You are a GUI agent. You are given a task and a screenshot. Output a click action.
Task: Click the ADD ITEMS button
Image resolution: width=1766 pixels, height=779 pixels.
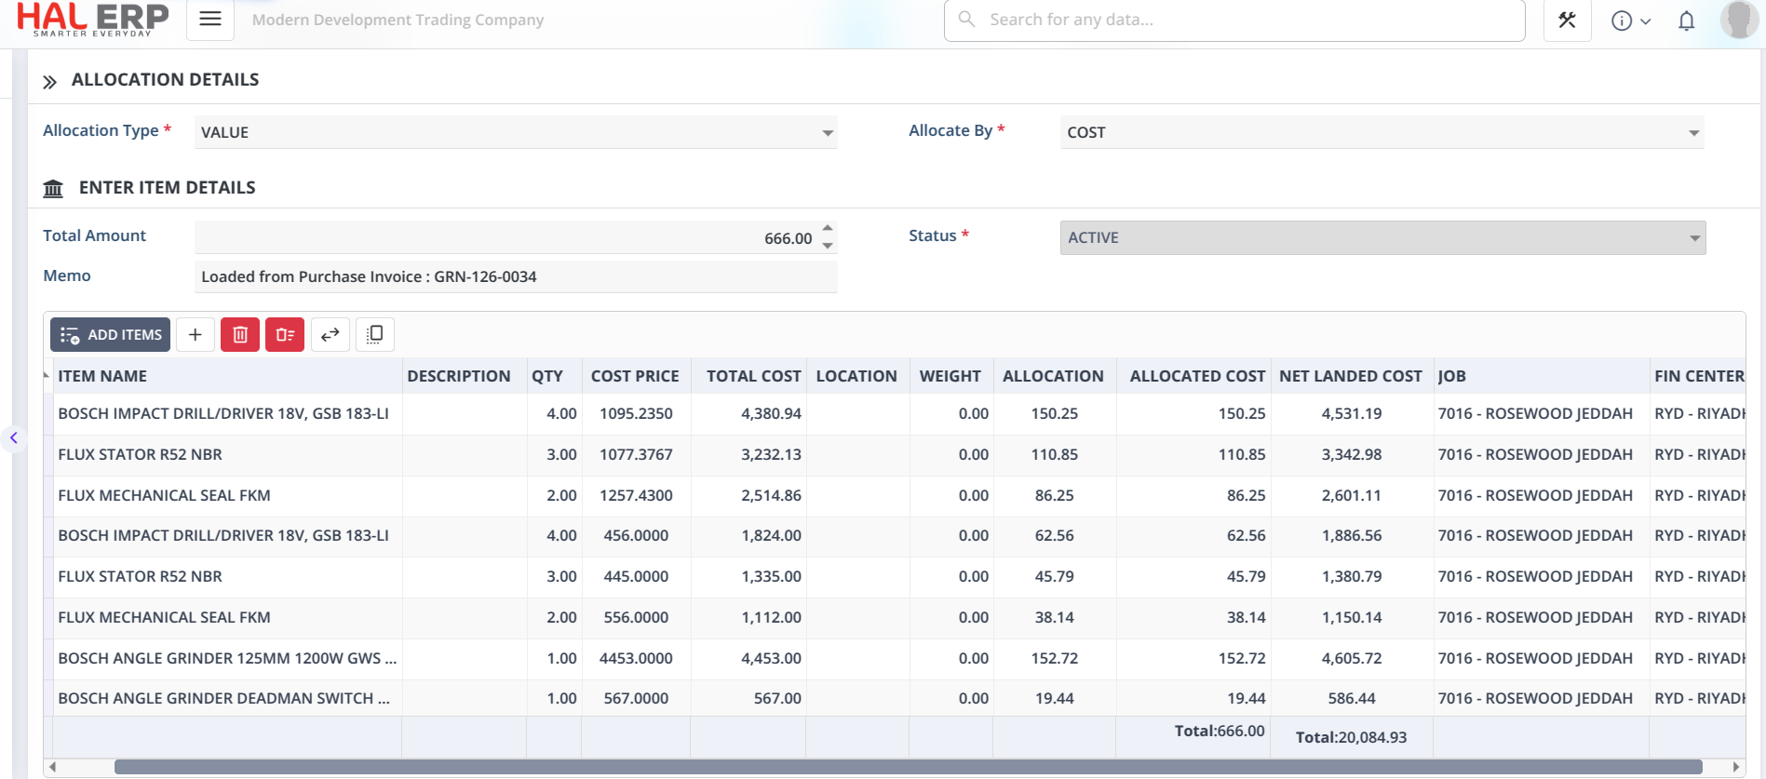click(x=111, y=335)
